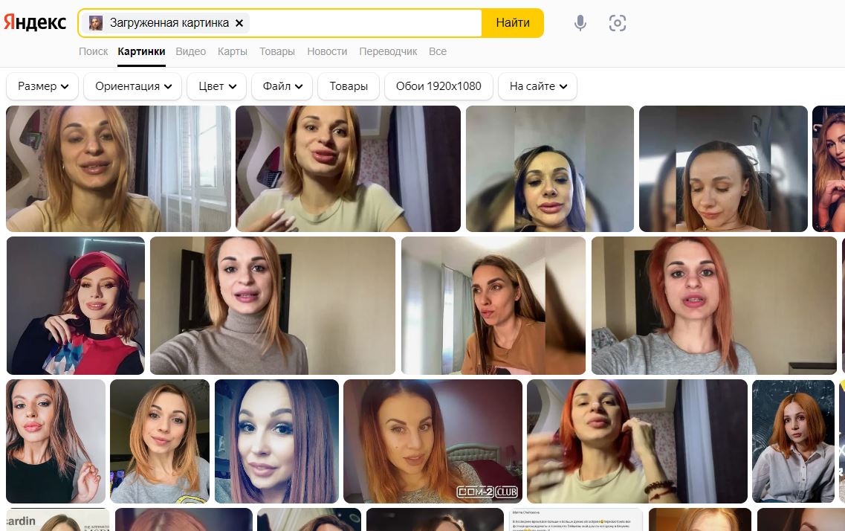Expand the Цвет filter dropdown
The image size is (845, 531).
coord(216,86)
